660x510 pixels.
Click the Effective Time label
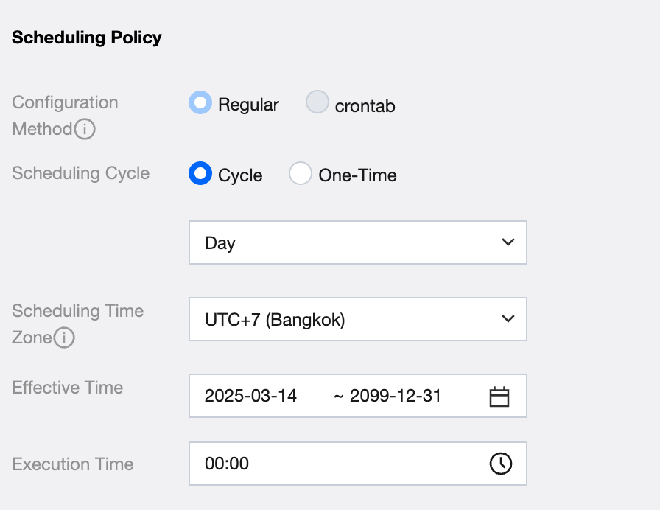(x=68, y=388)
